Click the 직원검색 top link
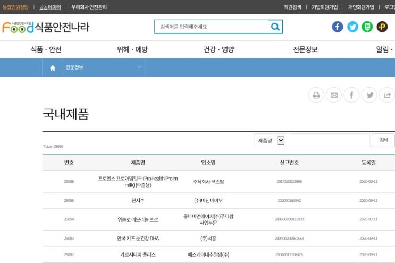The image size is (395, 263). tap(292, 7)
